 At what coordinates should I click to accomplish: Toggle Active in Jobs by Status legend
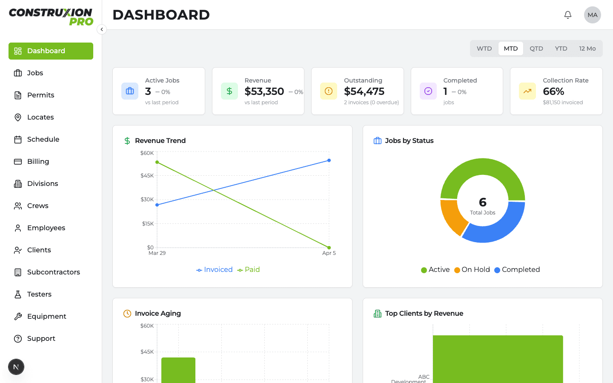435,270
